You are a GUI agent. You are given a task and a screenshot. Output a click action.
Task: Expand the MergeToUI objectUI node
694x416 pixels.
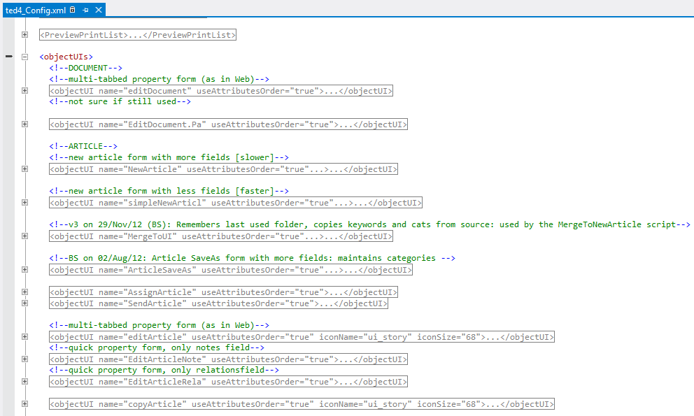point(24,236)
